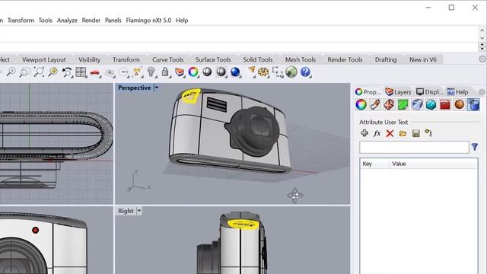This screenshot has width=487, height=274.
Task: Click the blue filter funnel icon
Action: click(475, 147)
